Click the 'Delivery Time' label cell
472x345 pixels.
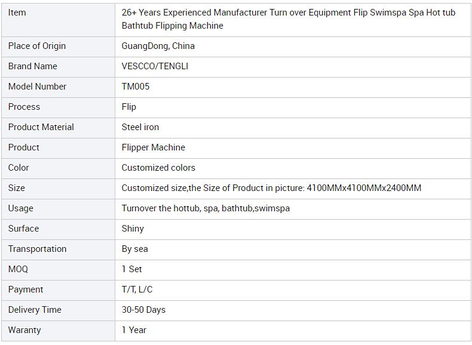(x=58, y=311)
